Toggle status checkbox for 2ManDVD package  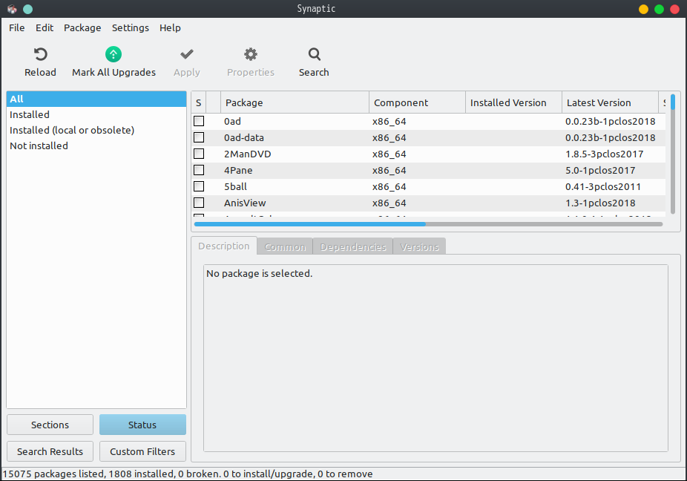tap(199, 154)
